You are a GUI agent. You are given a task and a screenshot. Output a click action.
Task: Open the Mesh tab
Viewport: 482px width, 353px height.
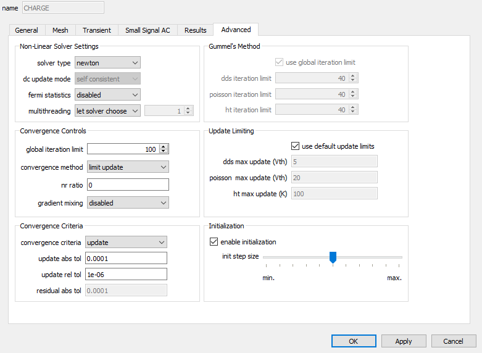[60, 30]
